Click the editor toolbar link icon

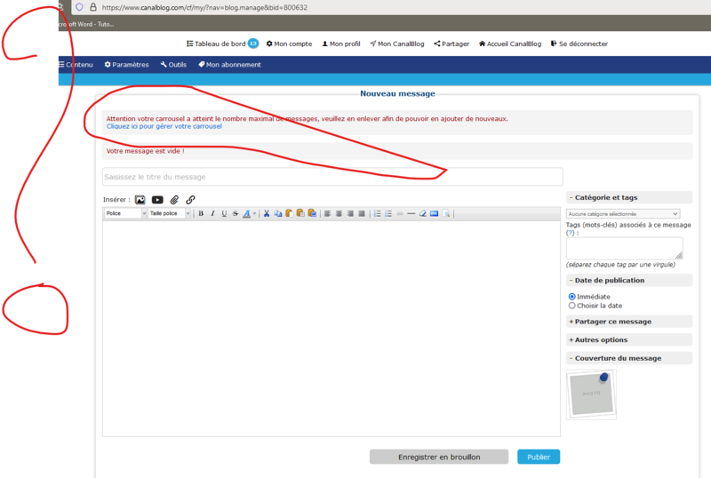[400, 213]
